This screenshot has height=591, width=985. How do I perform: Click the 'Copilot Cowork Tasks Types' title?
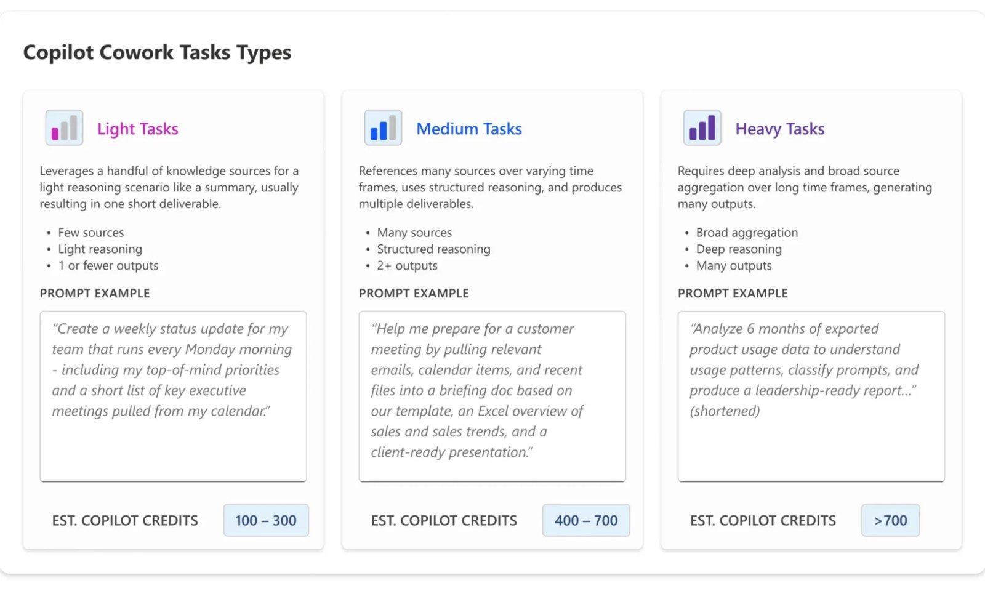tap(158, 52)
